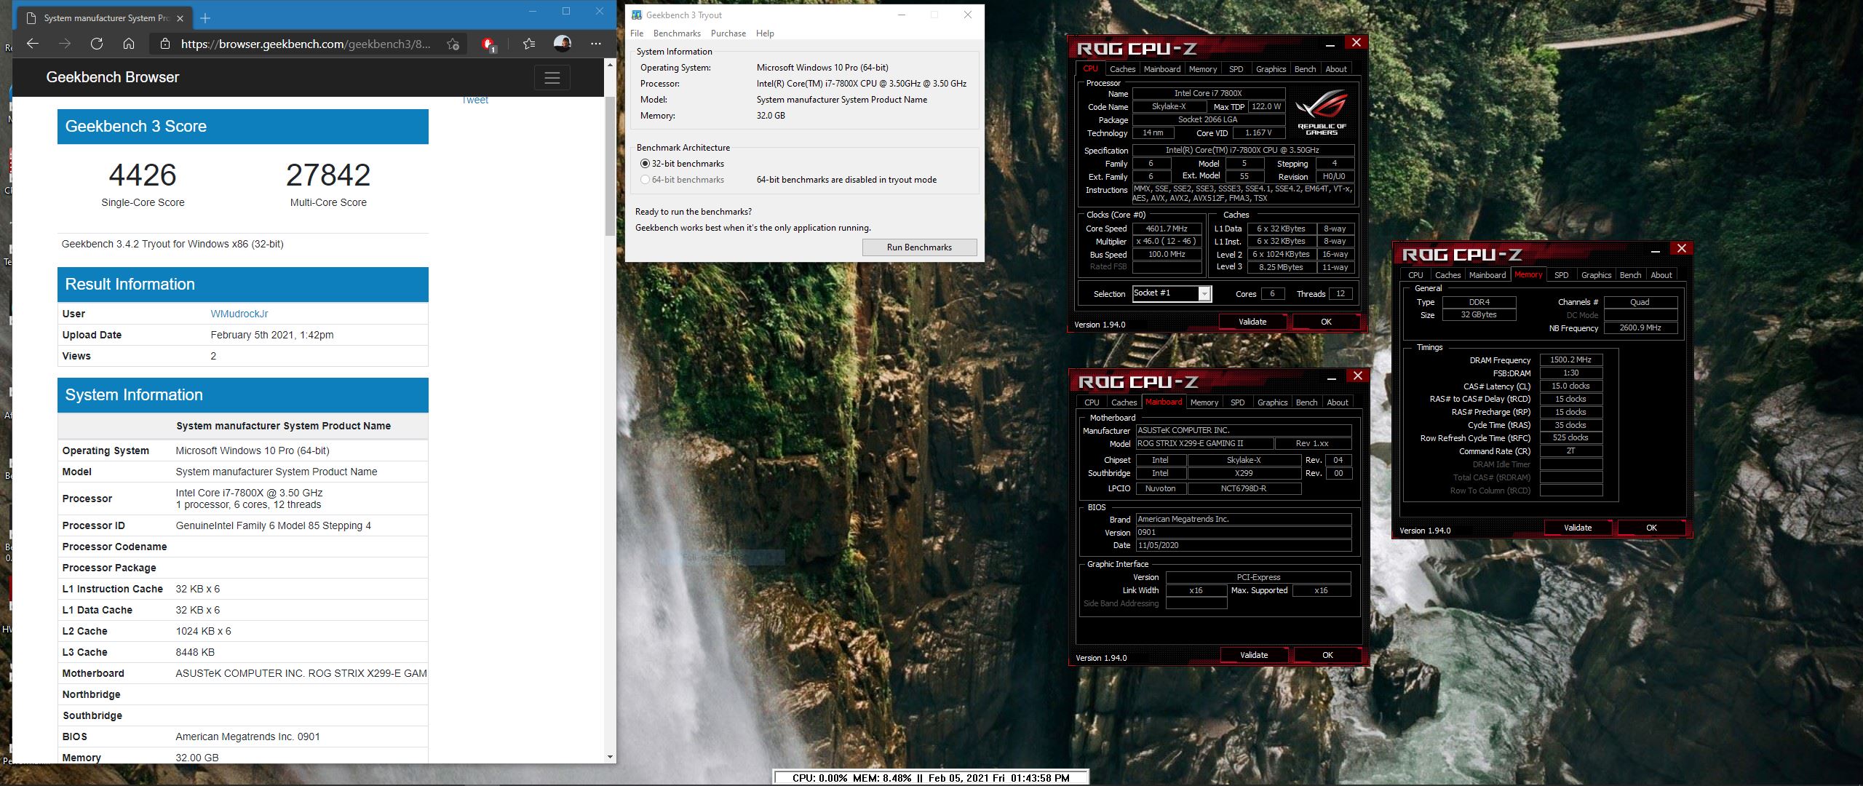Open a new browser tab with plus
Viewport: 1863px width, 786px height.
tap(205, 17)
